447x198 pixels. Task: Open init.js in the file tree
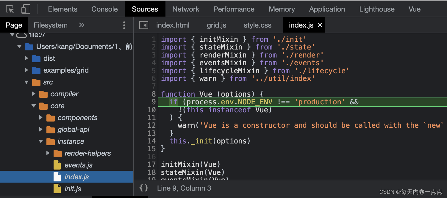(x=73, y=189)
